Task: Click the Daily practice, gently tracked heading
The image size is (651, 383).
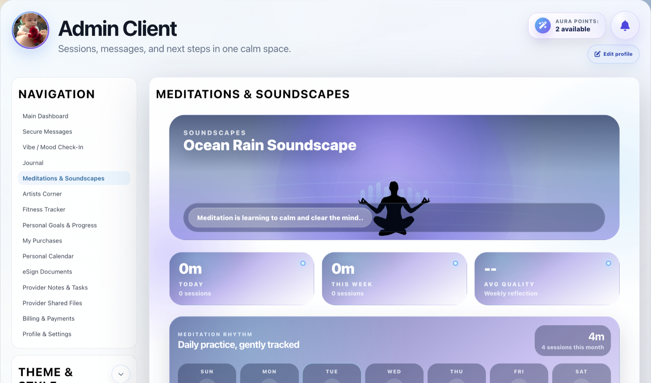Action: tap(238, 345)
